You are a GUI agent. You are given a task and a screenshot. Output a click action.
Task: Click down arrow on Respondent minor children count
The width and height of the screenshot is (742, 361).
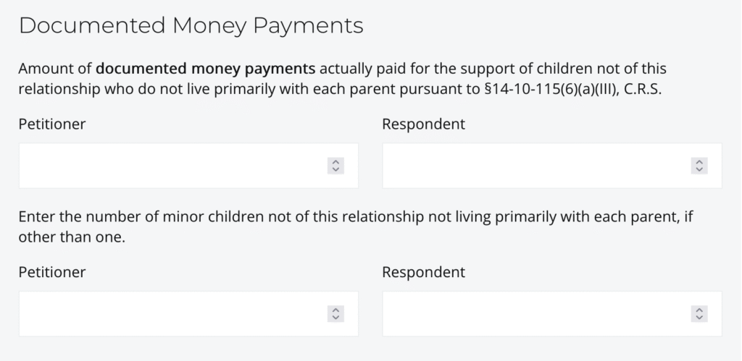(x=699, y=318)
